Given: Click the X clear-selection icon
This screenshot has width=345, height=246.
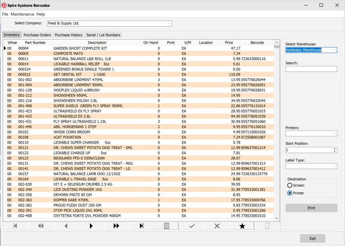Looking at the screenshot, I should (x=217, y=226).
